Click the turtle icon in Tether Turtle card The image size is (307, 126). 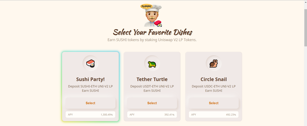152,64
